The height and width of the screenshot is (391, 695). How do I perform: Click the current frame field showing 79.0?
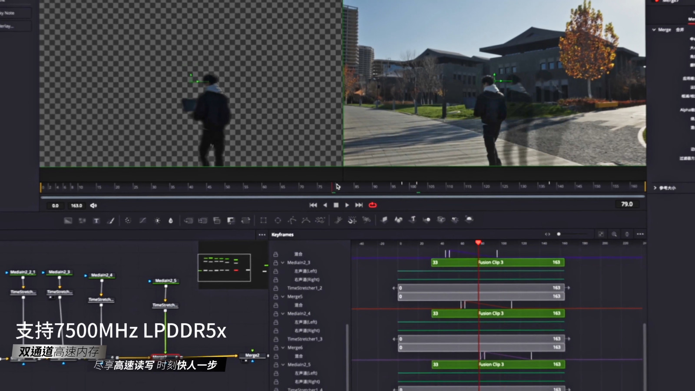(627, 204)
